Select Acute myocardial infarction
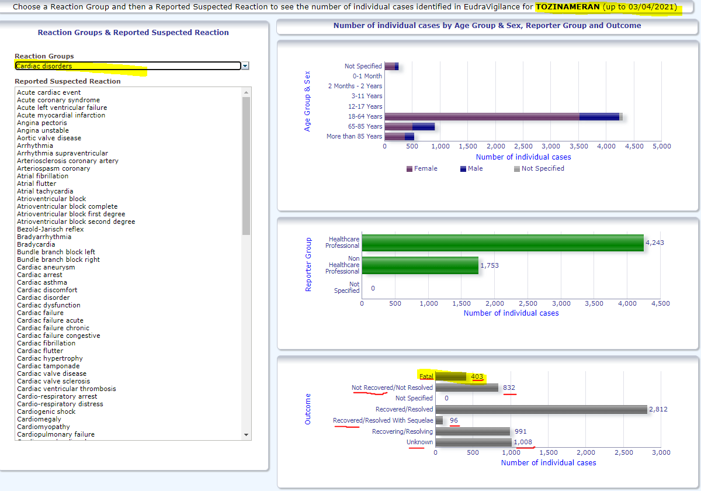701x491 pixels. point(61,115)
